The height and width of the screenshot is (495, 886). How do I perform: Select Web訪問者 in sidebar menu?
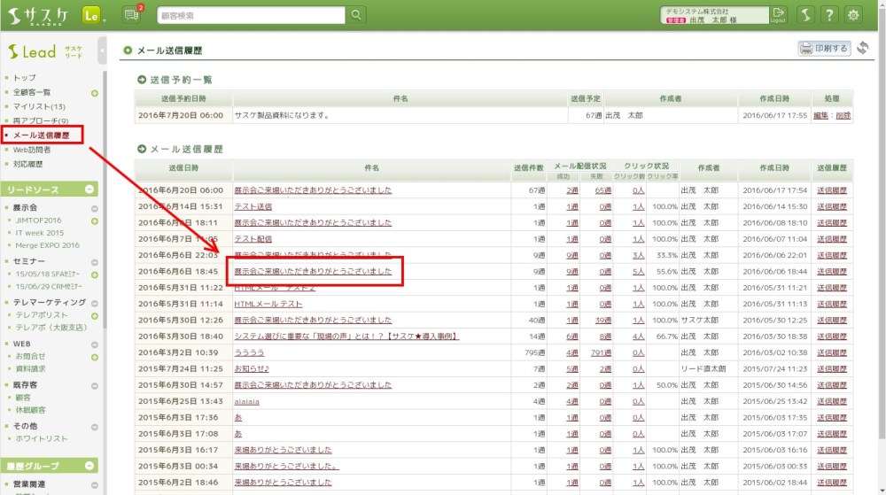click(x=32, y=150)
